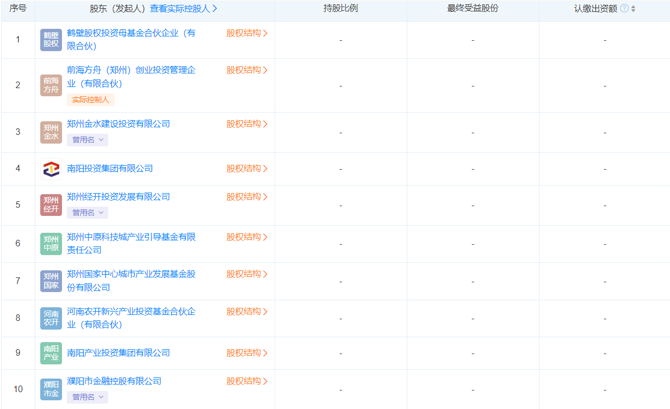670x409 pixels.
Task: View 股权结构 for 前海方舟（郑州）创业投资
Action: click(x=247, y=70)
